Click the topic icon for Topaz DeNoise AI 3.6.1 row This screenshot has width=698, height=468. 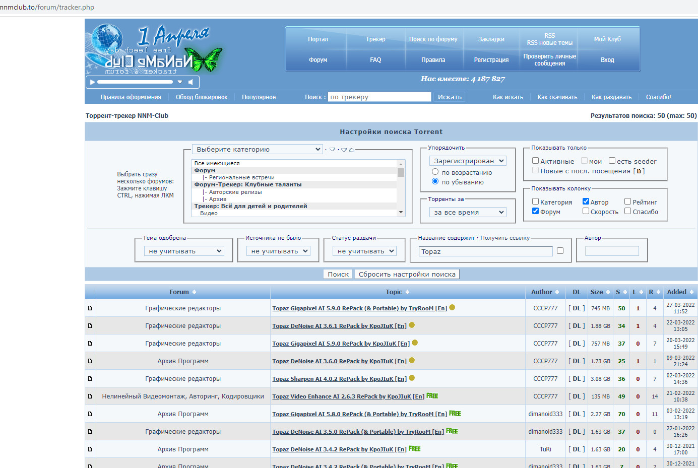pos(90,325)
